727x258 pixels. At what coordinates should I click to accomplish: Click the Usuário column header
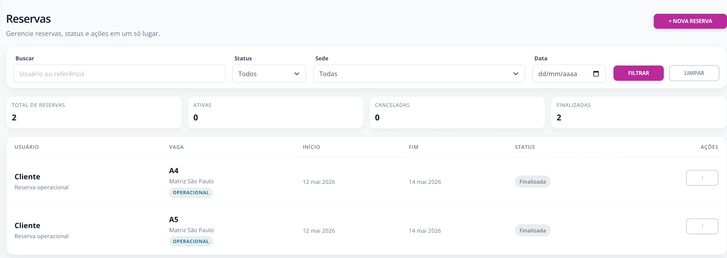point(27,147)
